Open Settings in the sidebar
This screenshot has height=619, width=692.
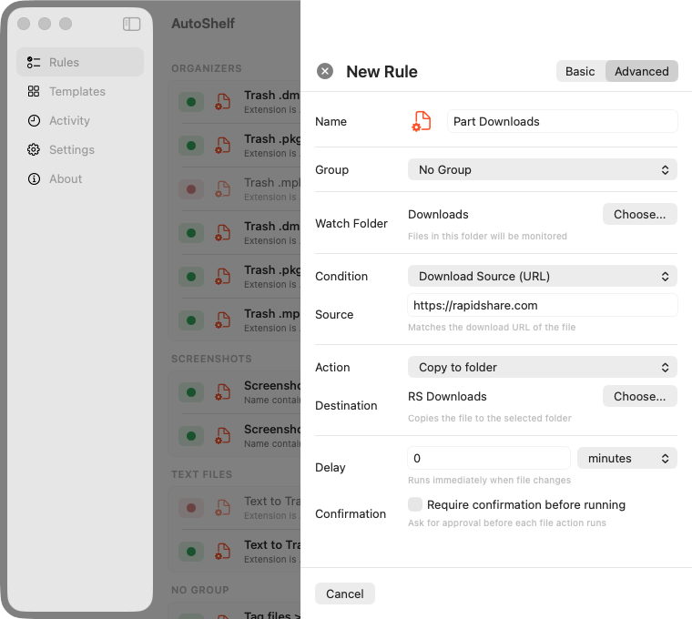coord(80,149)
